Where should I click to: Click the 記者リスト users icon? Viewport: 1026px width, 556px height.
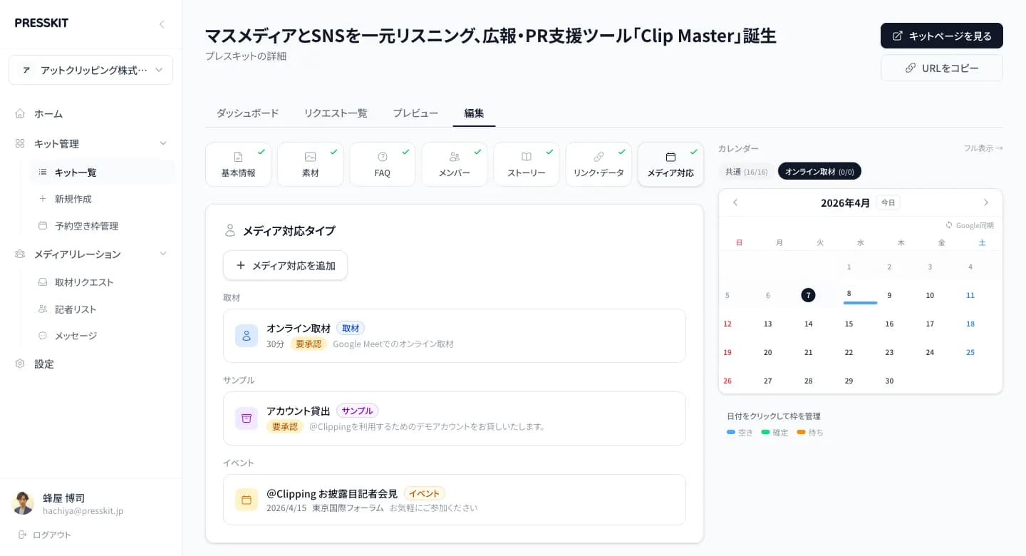[43, 309]
